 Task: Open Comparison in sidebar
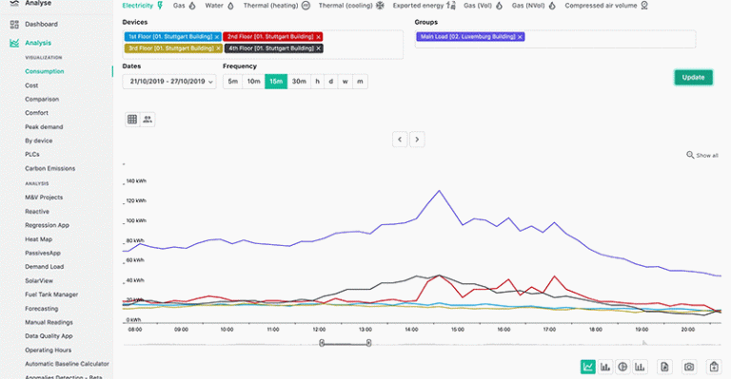click(42, 99)
